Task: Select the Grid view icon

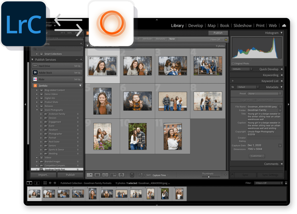Action: [x=89, y=175]
